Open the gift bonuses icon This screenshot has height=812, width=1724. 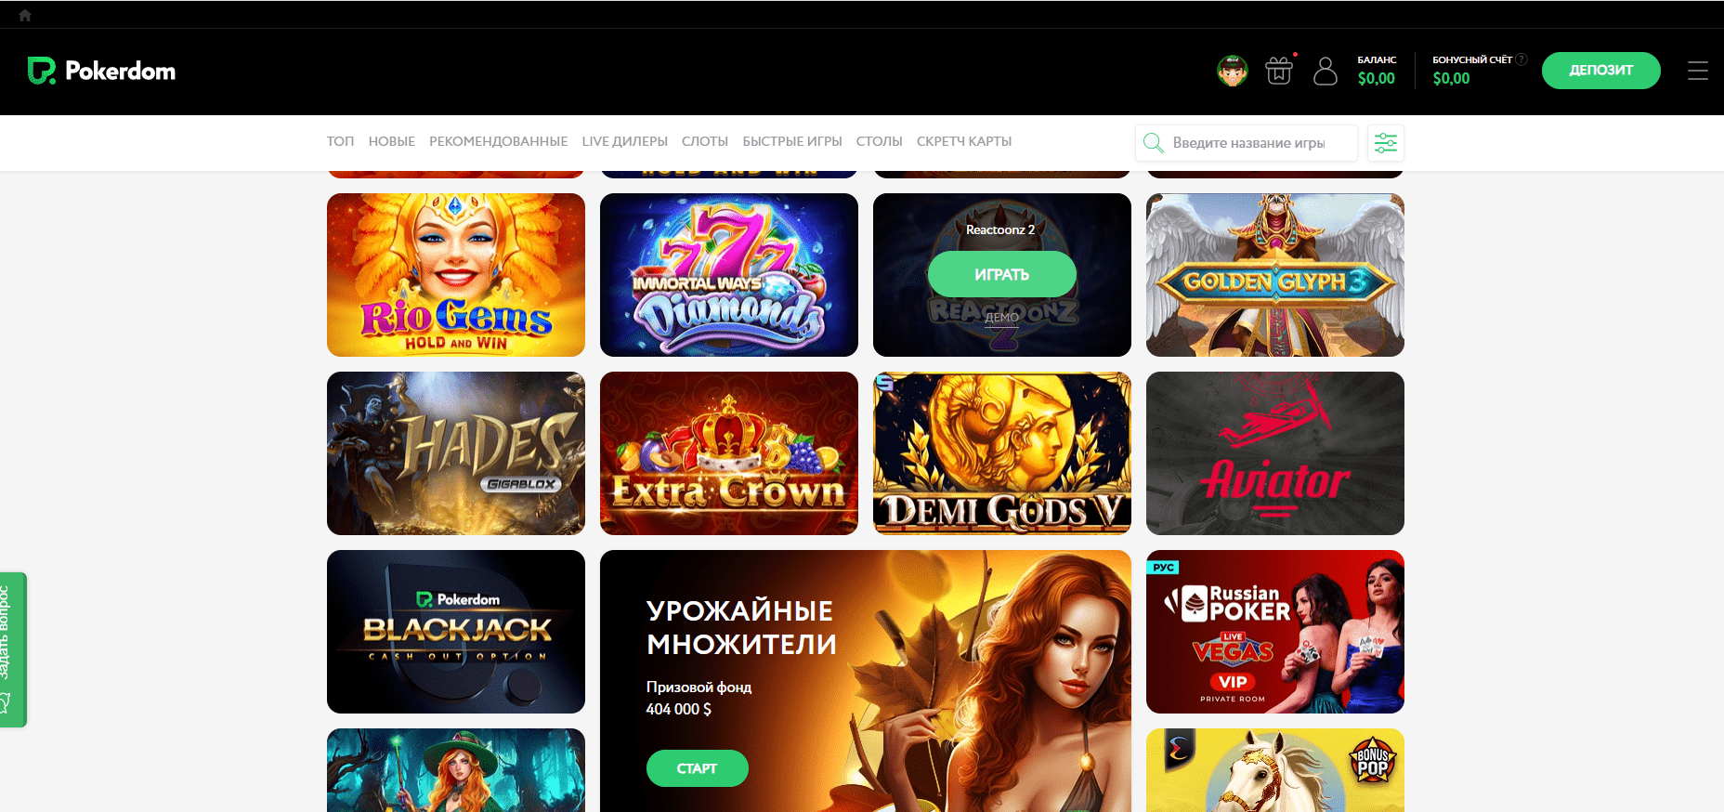[1279, 71]
